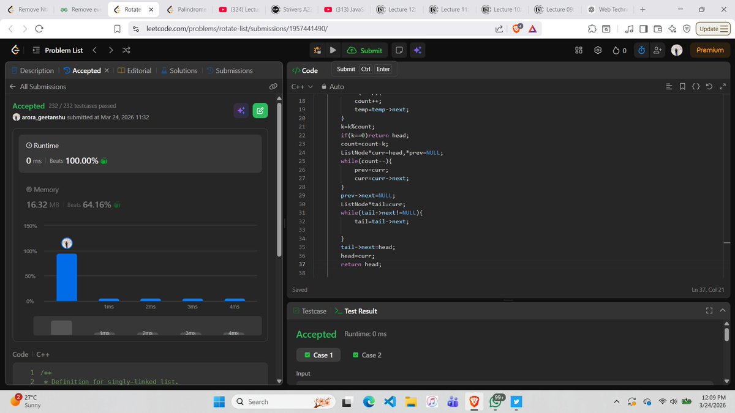
Task: Open the Editorial tab
Action: pyautogui.click(x=134, y=70)
